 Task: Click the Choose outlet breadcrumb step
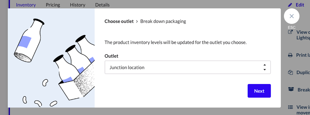pos(119,21)
